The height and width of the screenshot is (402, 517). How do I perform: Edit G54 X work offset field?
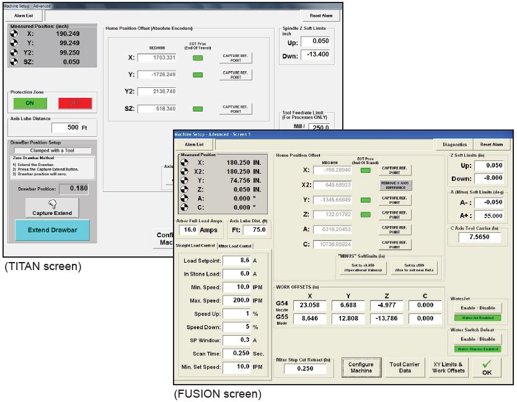coord(309,305)
